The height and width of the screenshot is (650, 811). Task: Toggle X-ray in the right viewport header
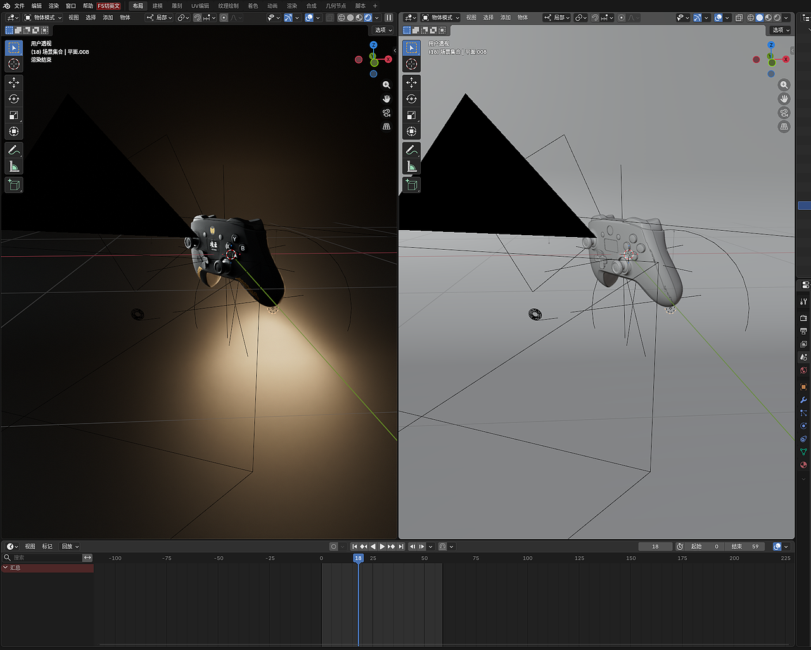click(739, 18)
